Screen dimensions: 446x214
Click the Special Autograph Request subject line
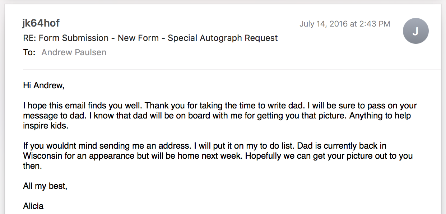click(x=223, y=38)
